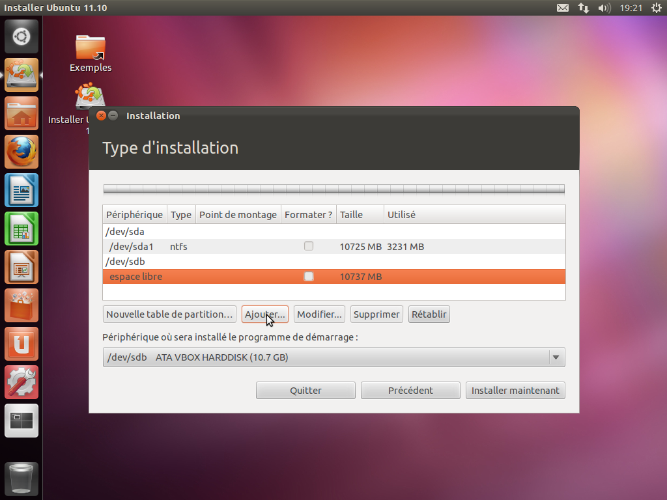Click the disk partition usage bar
This screenshot has width=667, height=500.
click(333, 189)
